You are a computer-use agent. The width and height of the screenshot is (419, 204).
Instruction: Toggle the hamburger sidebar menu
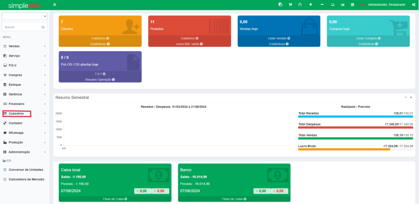tap(55, 4)
